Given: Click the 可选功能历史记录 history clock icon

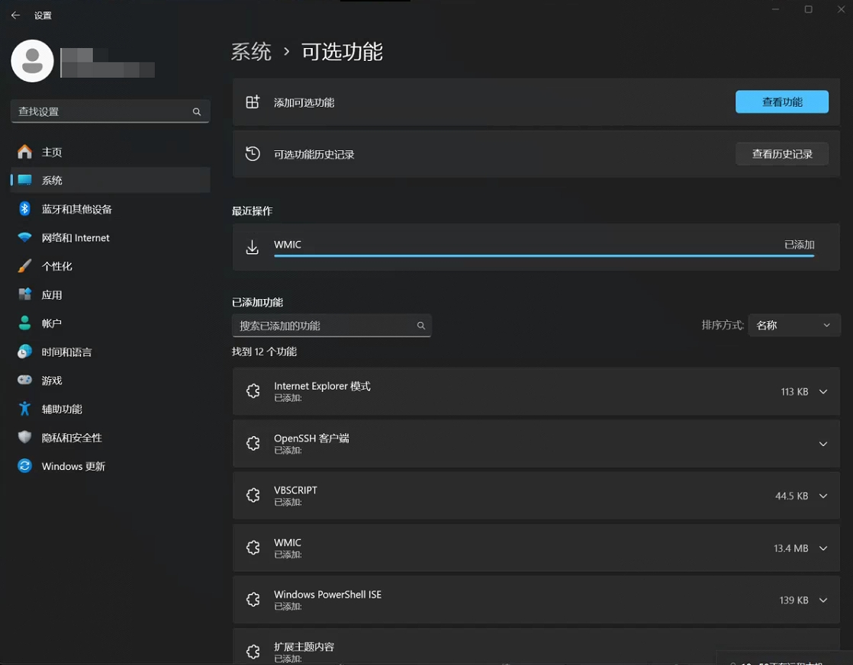Looking at the screenshot, I should pyautogui.click(x=253, y=154).
